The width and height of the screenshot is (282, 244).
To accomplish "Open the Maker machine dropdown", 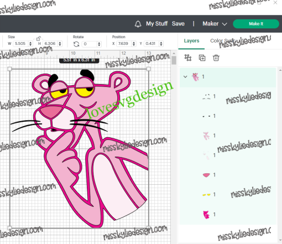I will [215, 24].
